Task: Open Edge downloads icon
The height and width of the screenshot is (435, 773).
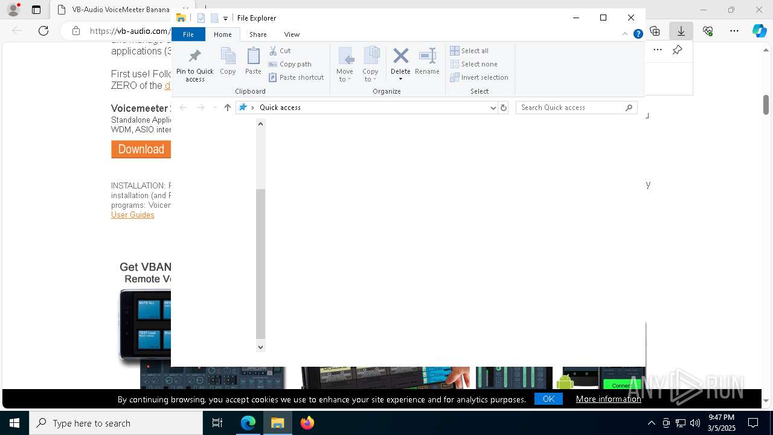Action: point(681,31)
